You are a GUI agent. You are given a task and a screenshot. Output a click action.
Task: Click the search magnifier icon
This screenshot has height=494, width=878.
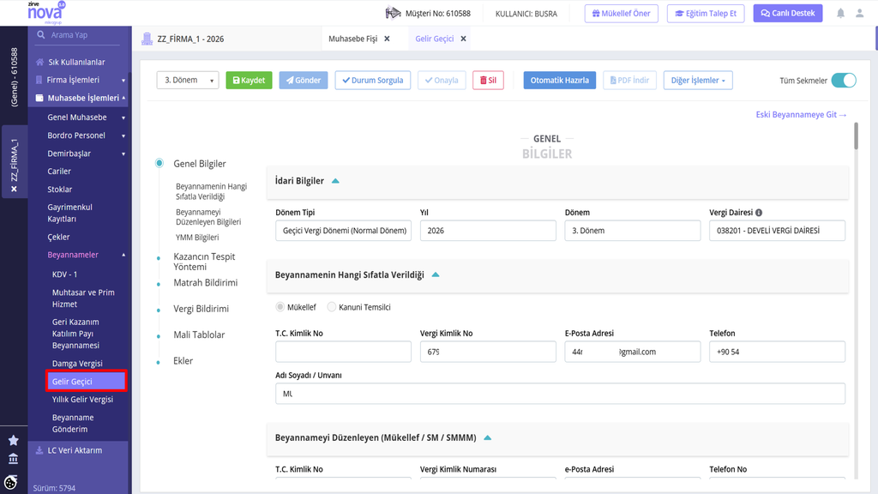[41, 34]
